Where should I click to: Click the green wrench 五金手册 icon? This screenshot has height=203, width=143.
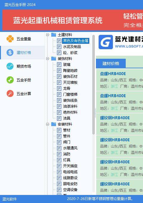pos(10,80)
